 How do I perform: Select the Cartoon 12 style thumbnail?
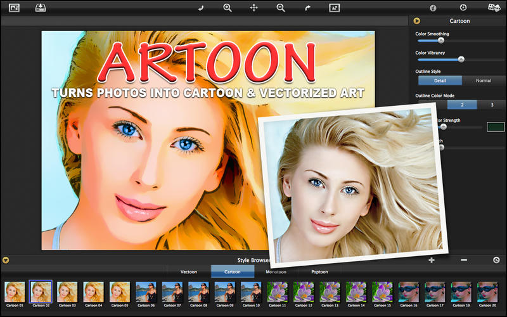pyautogui.click(x=304, y=292)
